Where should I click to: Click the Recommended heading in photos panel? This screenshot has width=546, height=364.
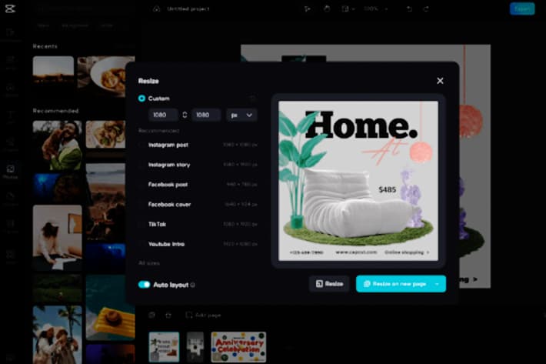tap(55, 111)
